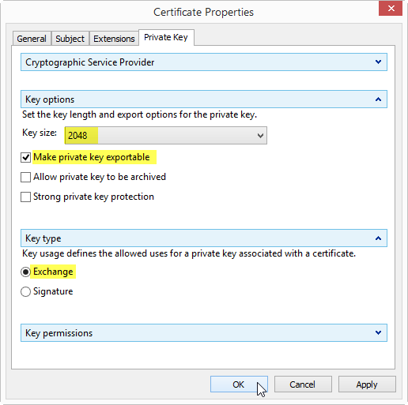Click the Key options header bar
Image resolution: width=408 pixels, height=405 pixels.
coord(204,99)
